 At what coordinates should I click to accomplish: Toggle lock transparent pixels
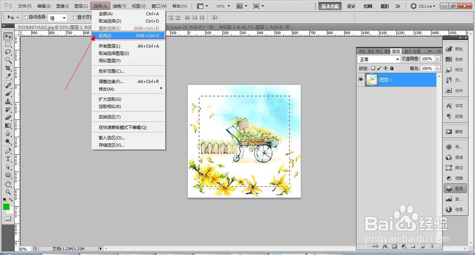[x=373, y=68]
